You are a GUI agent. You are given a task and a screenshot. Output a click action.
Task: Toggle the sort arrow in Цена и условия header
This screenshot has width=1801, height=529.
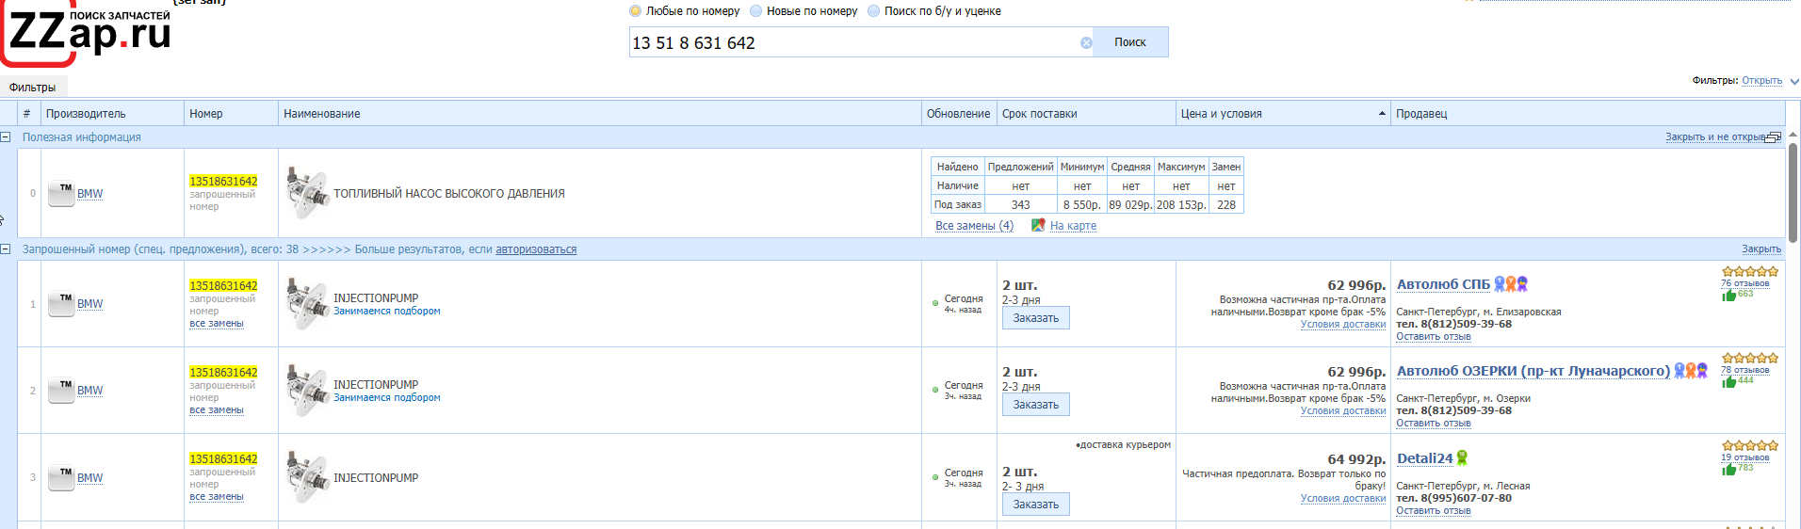click(1382, 114)
